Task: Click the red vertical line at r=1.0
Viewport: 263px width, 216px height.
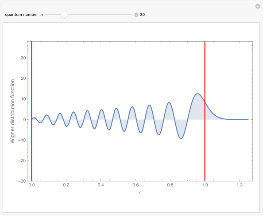Action: pyautogui.click(x=205, y=111)
